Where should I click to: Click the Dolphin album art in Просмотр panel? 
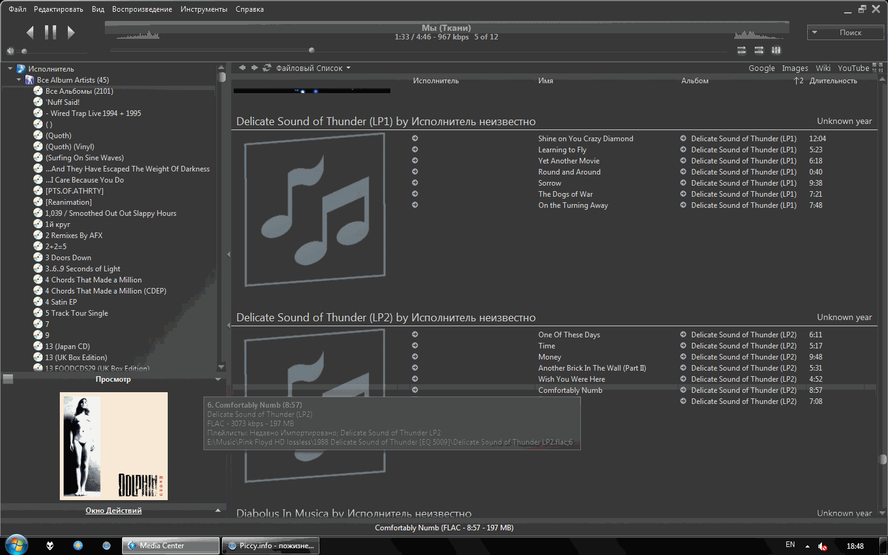point(113,446)
